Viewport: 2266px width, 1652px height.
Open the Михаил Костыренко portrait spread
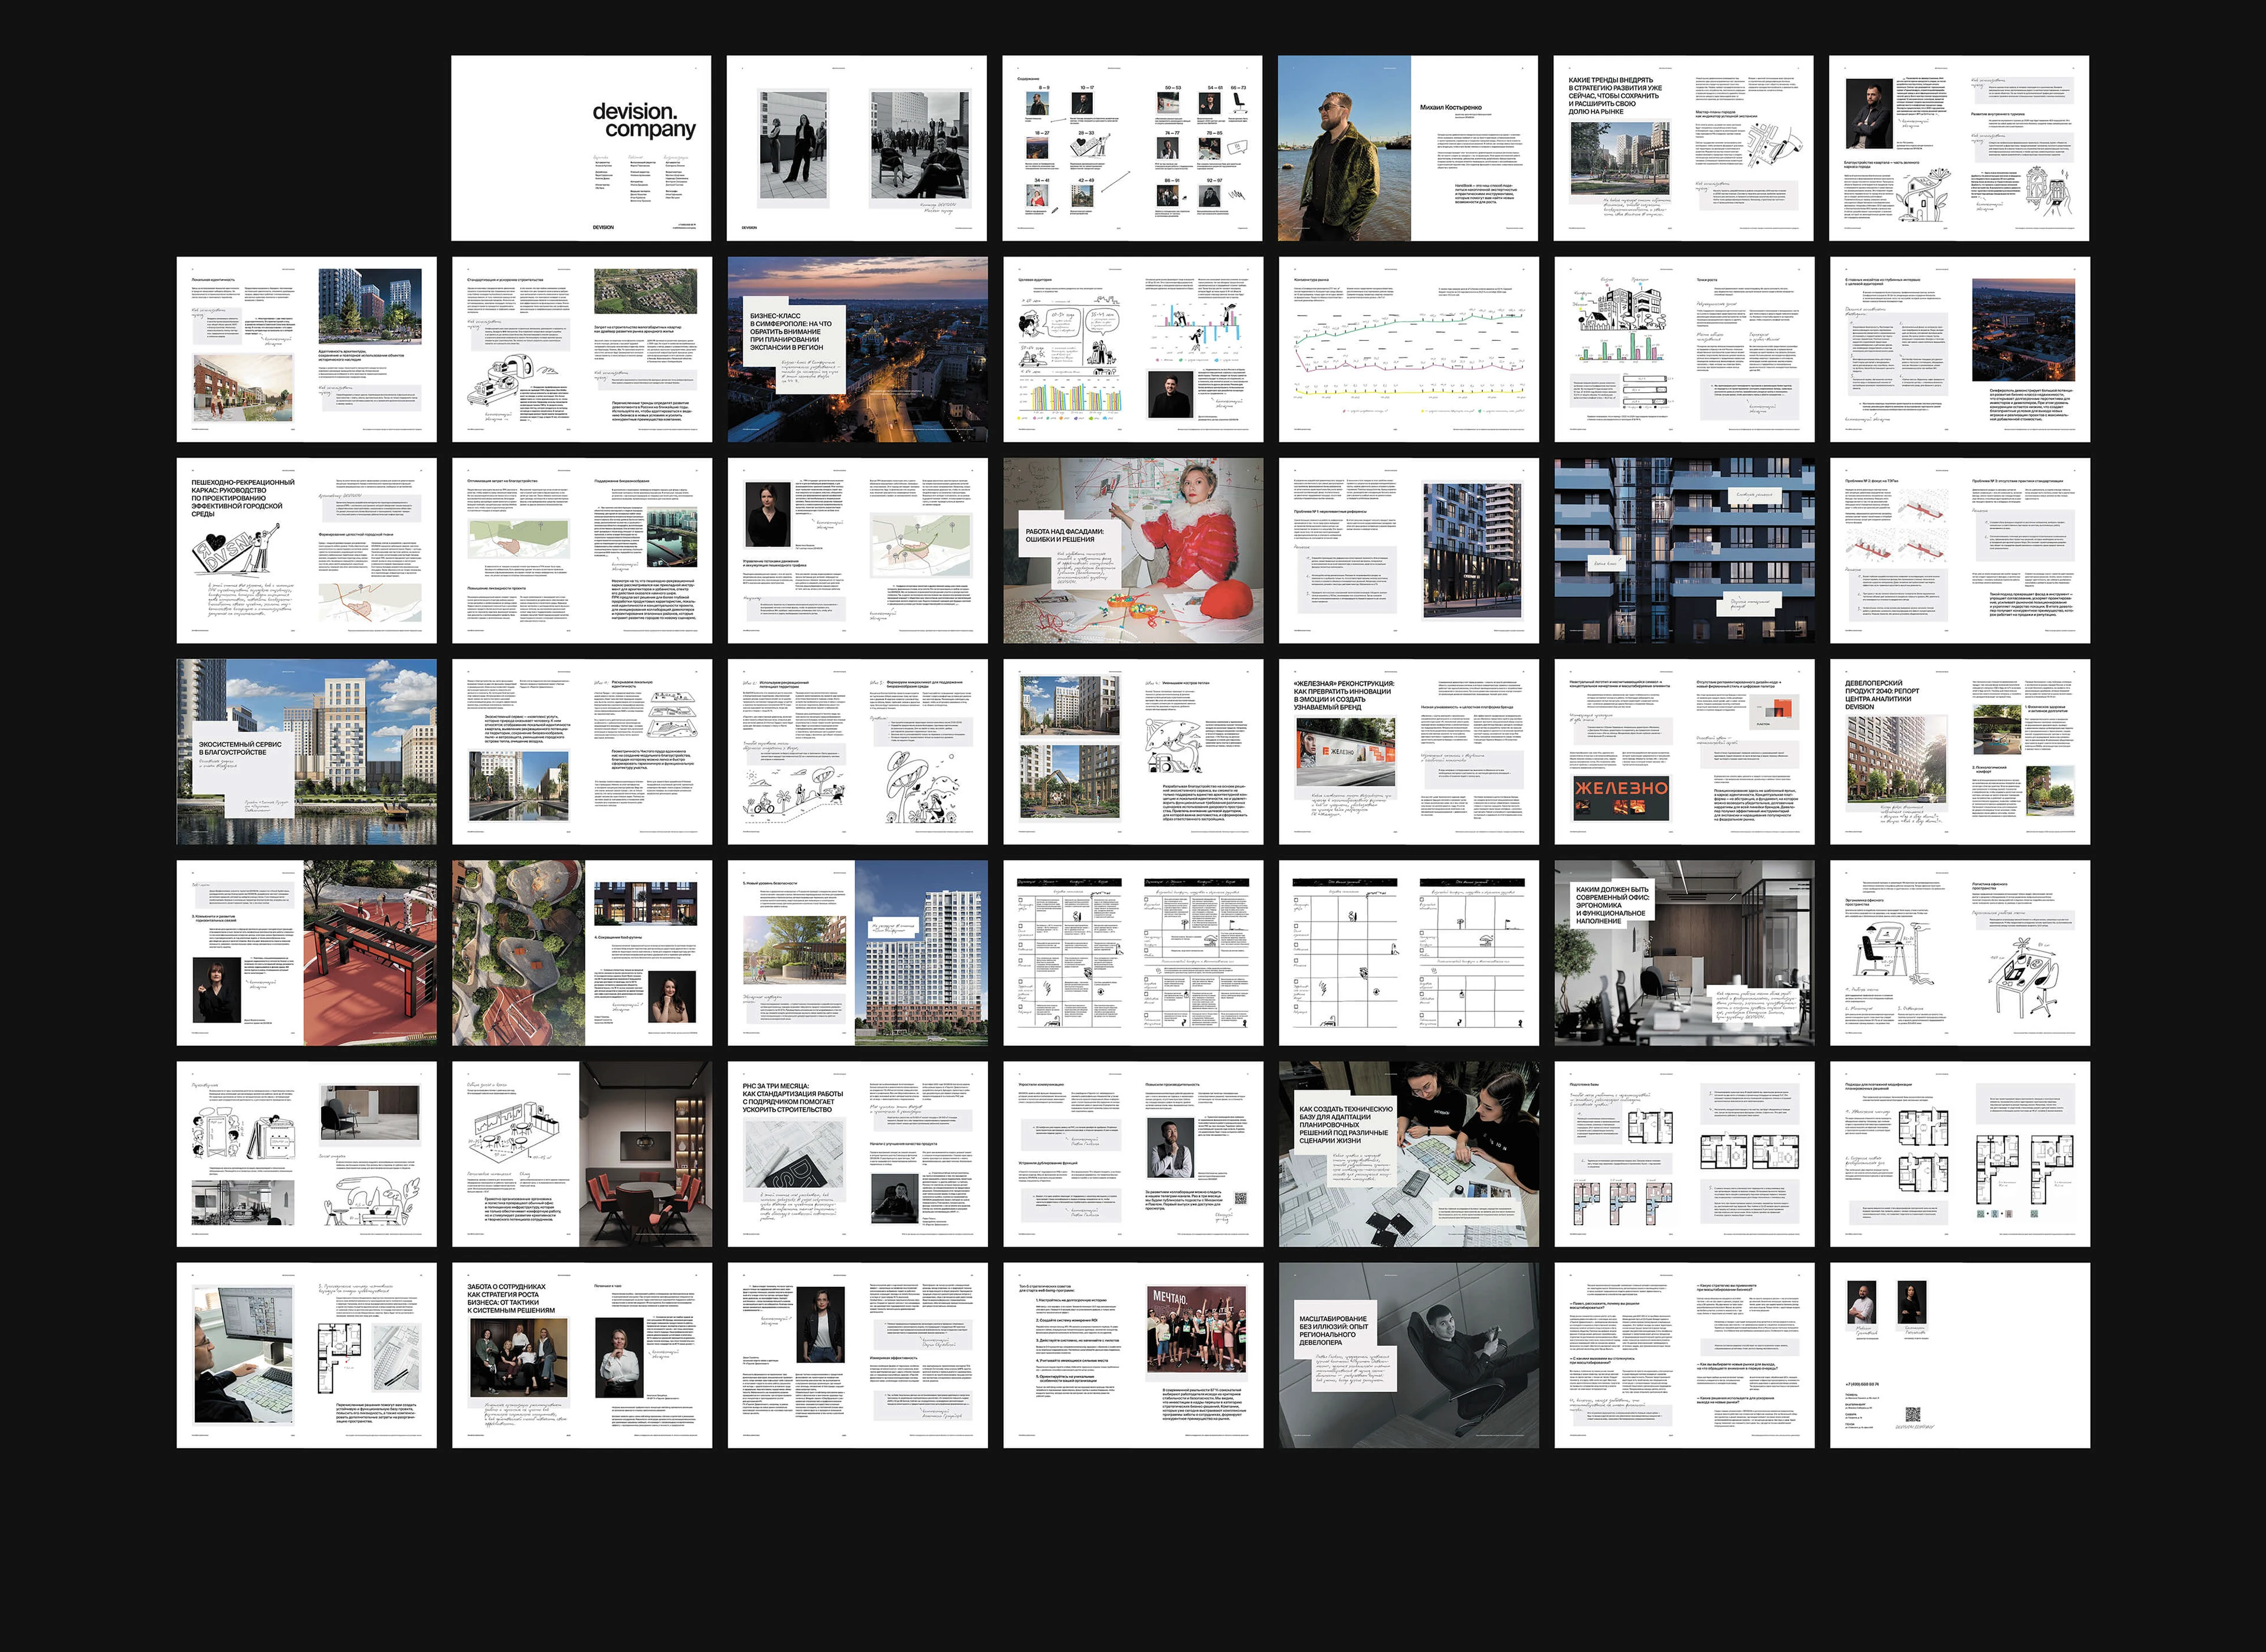[1407, 148]
